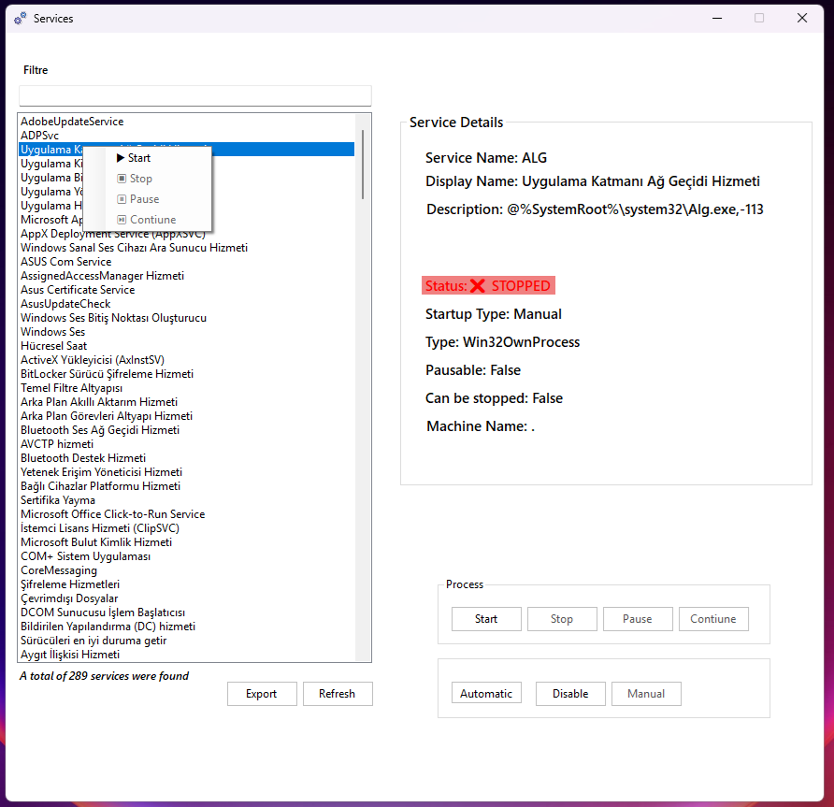This screenshot has height=807, width=834.
Task: Select Yetenek Erişim Yöneticisi Hizmeti
Action: (187, 472)
